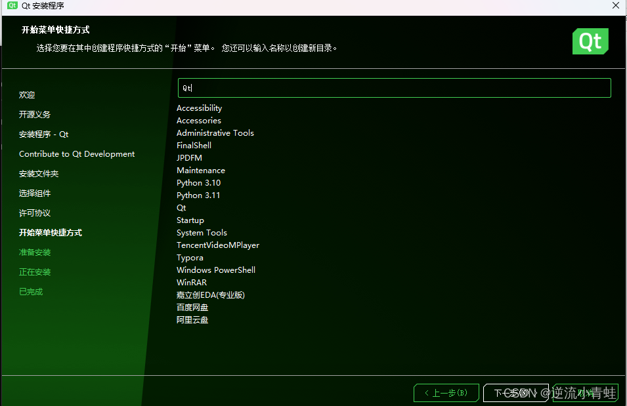The height and width of the screenshot is (406, 627).
Task: Select TencentVideoMPlayer folder entry
Action: pos(218,245)
